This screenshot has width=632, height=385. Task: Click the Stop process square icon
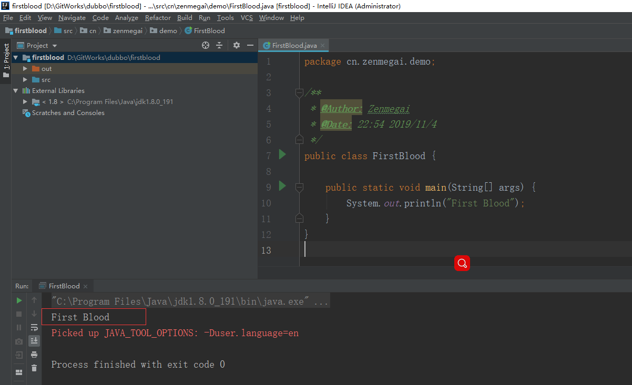[x=19, y=314]
